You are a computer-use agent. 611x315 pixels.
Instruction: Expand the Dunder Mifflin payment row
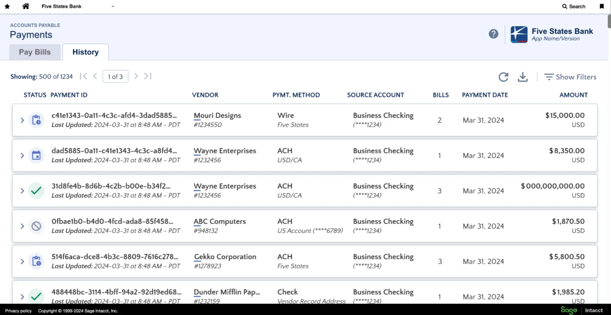point(22,297)
